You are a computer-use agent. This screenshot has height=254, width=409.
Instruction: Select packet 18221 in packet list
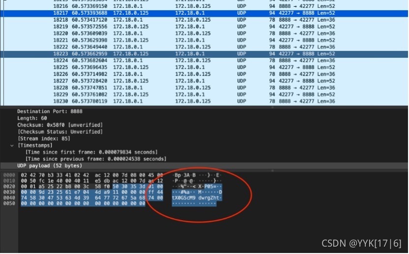click(204, 40)
